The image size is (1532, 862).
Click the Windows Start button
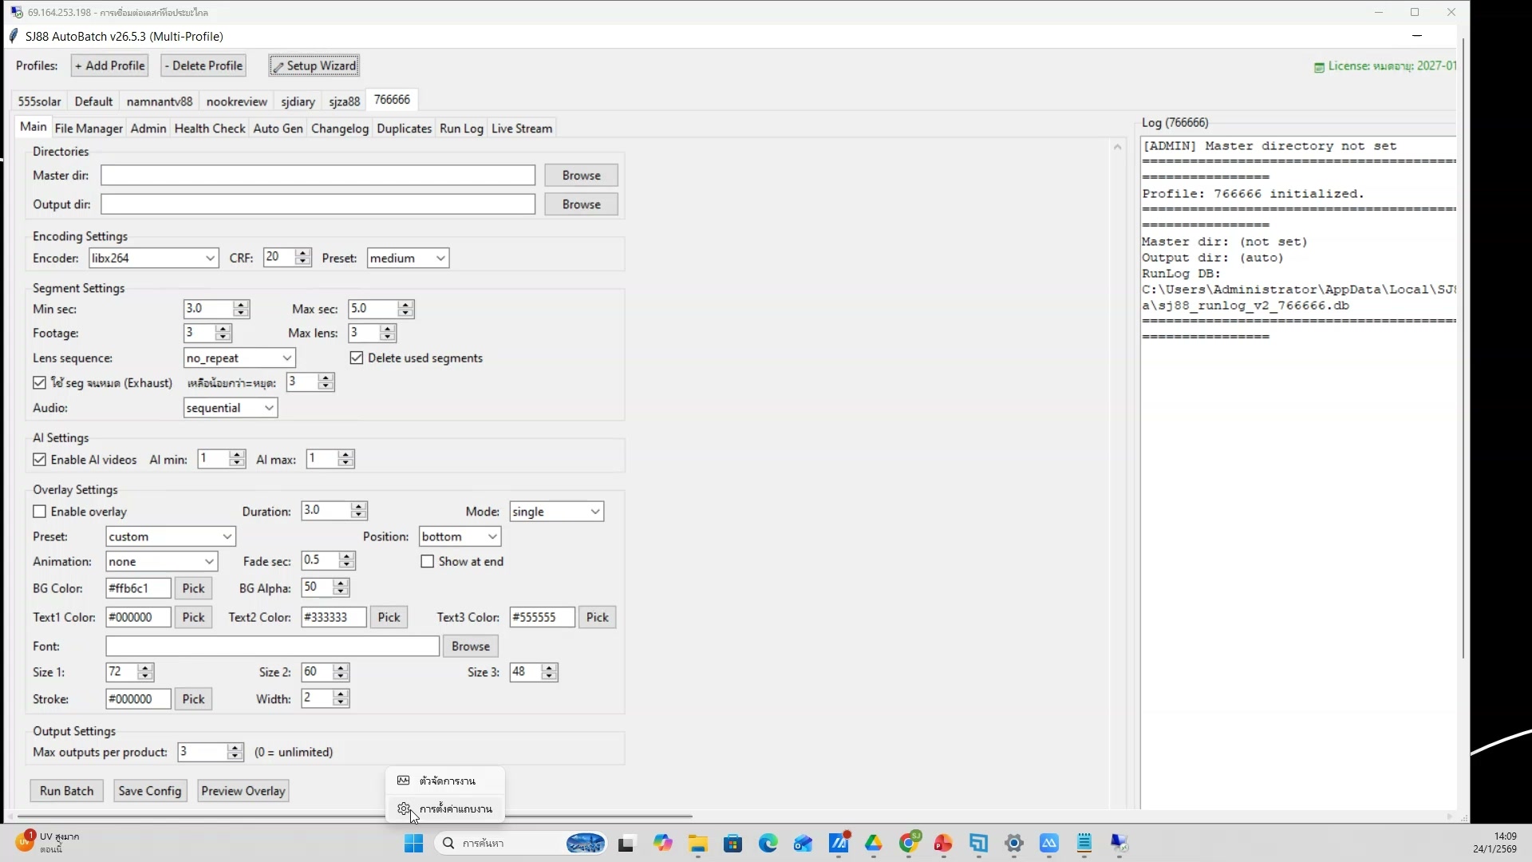[x=413, y=844]
